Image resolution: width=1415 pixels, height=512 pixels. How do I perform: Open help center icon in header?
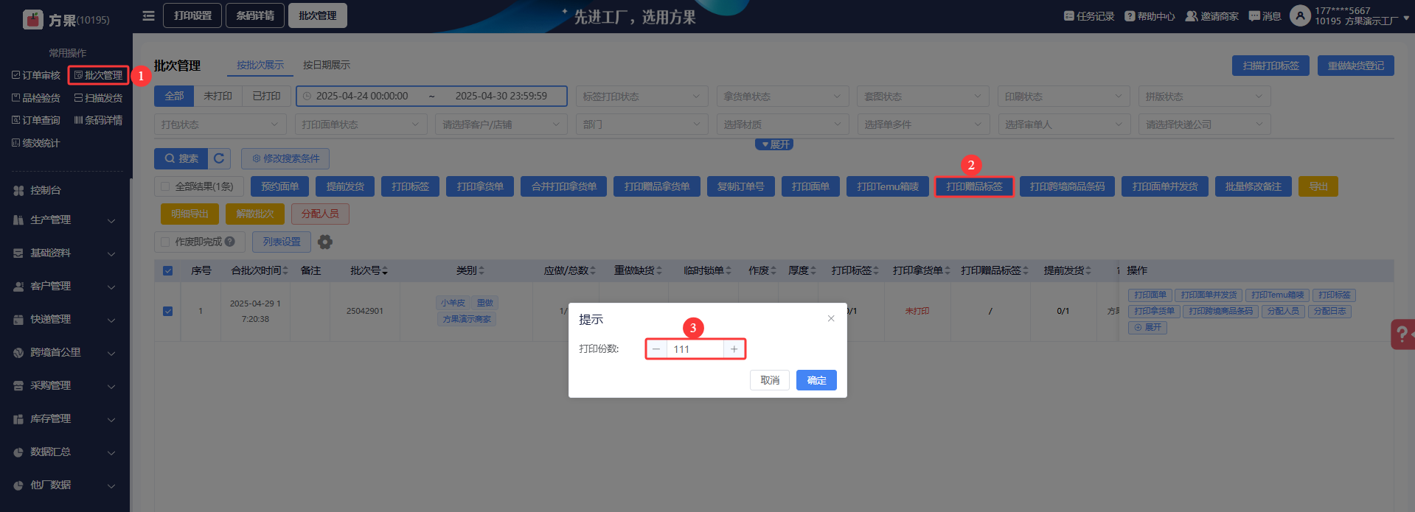click(1130, 16)
